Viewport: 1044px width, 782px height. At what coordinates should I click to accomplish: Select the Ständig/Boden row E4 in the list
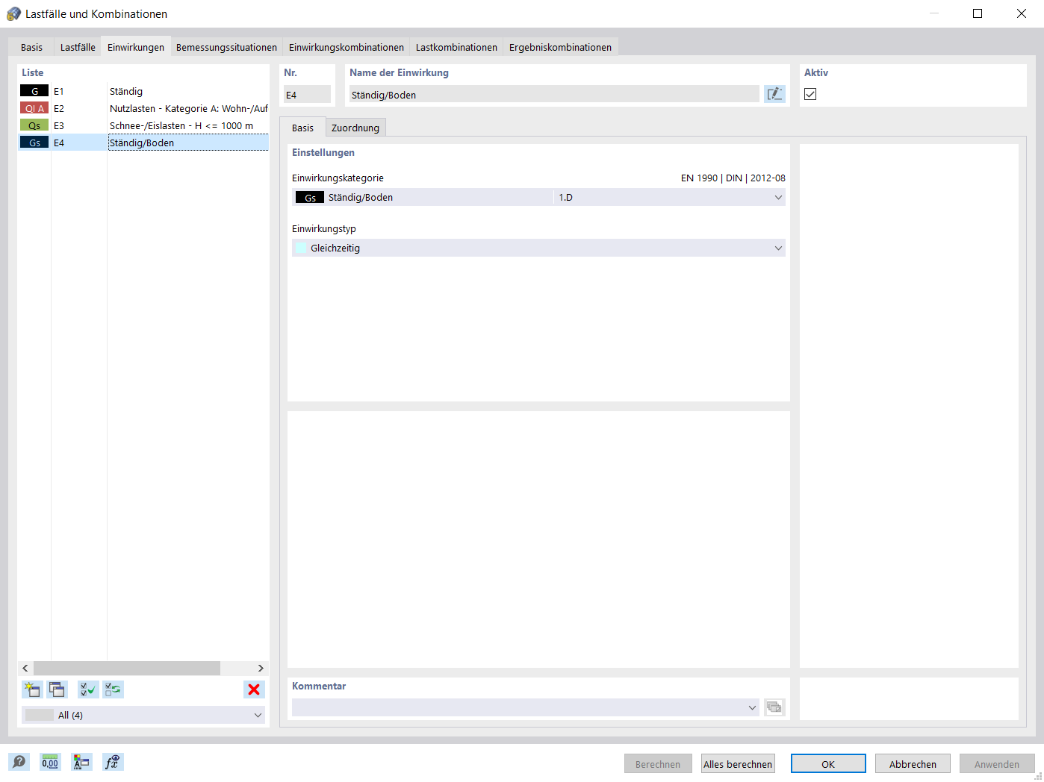[143, 143]
